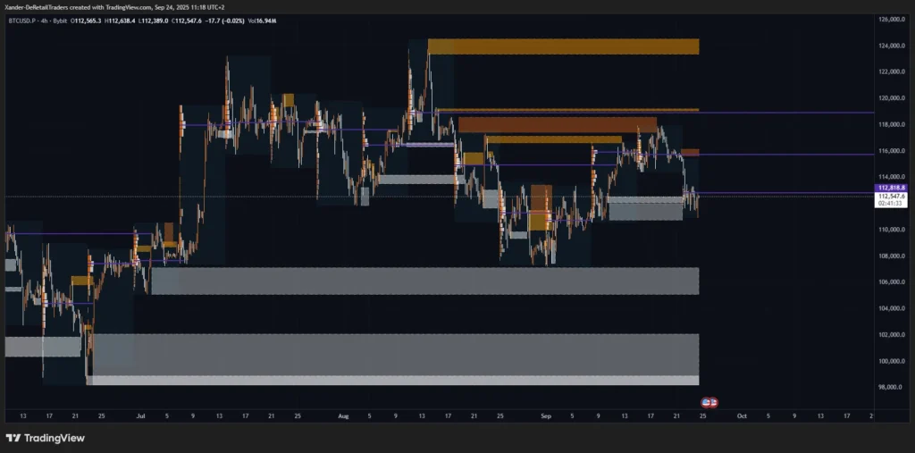Click the 120,000.0 price axis label
915x453 pixels.
(x=891, y=98)
